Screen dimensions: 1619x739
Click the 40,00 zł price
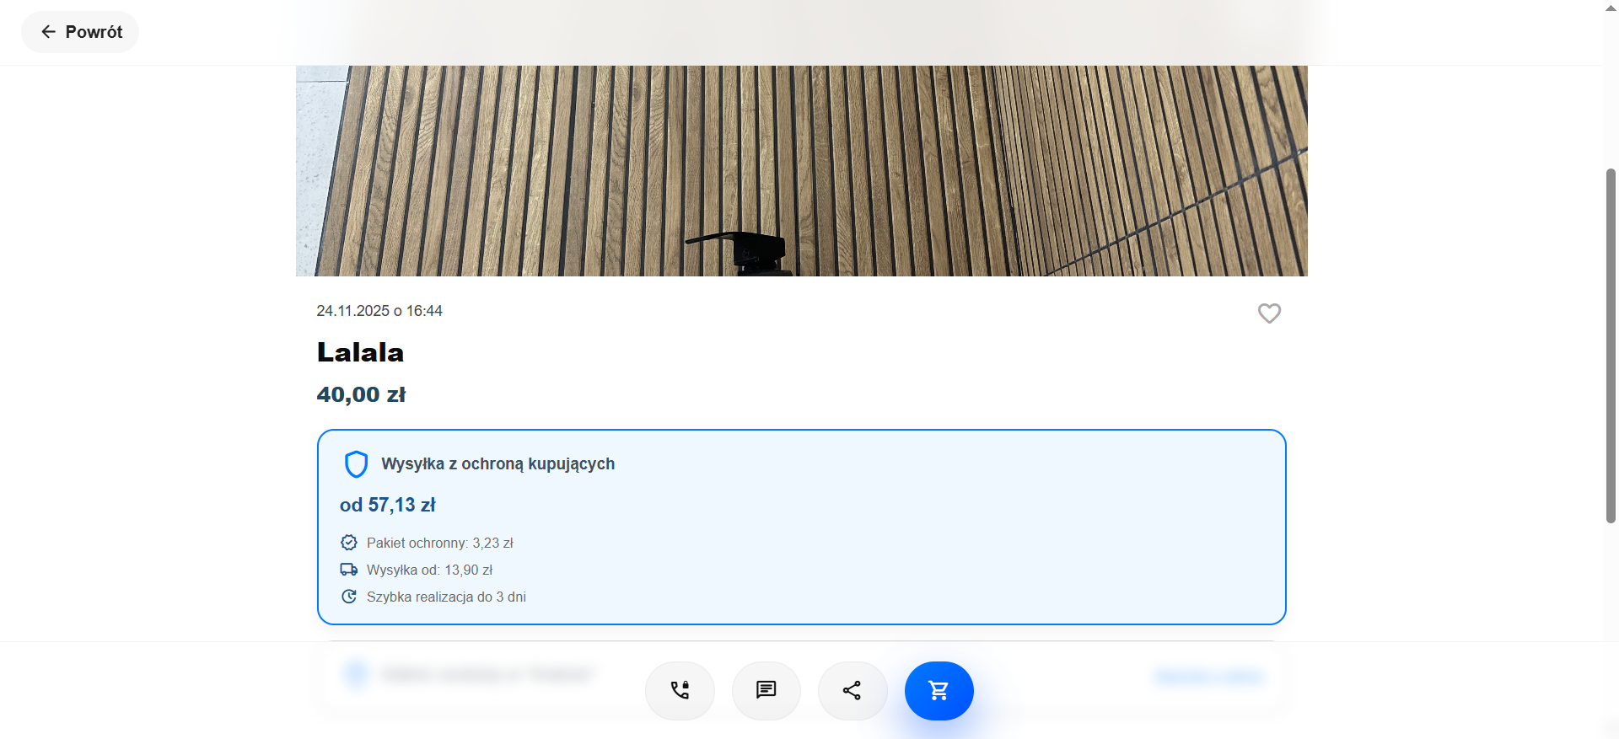point(361,394)
